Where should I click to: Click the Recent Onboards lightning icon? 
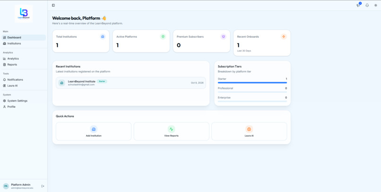(284, 37)
